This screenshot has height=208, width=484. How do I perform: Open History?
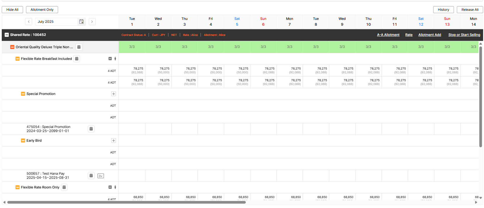point(443,10)
